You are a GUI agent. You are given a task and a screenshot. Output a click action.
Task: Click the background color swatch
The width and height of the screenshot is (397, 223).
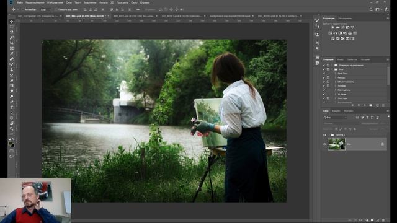(x=12, y=146)
